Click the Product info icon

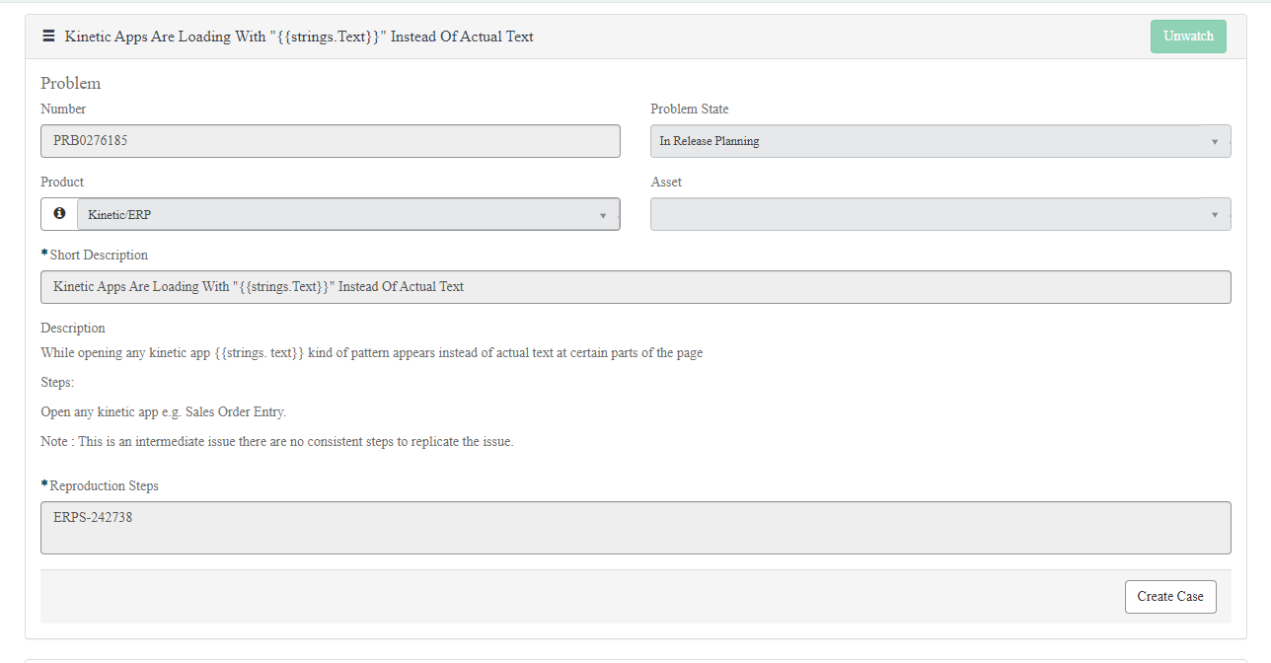(x=59, y=213)
